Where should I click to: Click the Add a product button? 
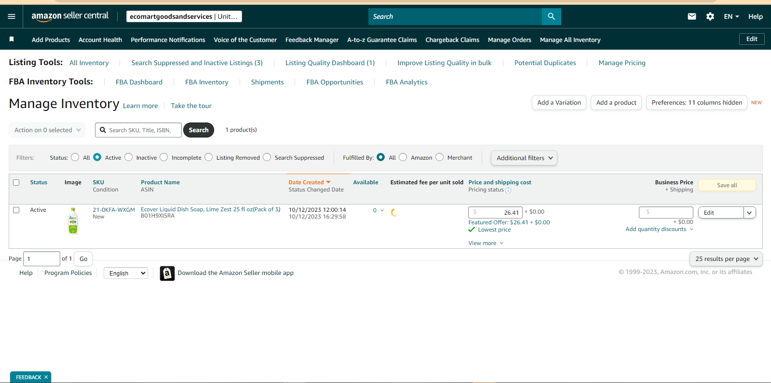coord(616,103)
